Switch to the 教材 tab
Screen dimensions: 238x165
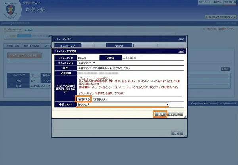(x=31, y=46)
